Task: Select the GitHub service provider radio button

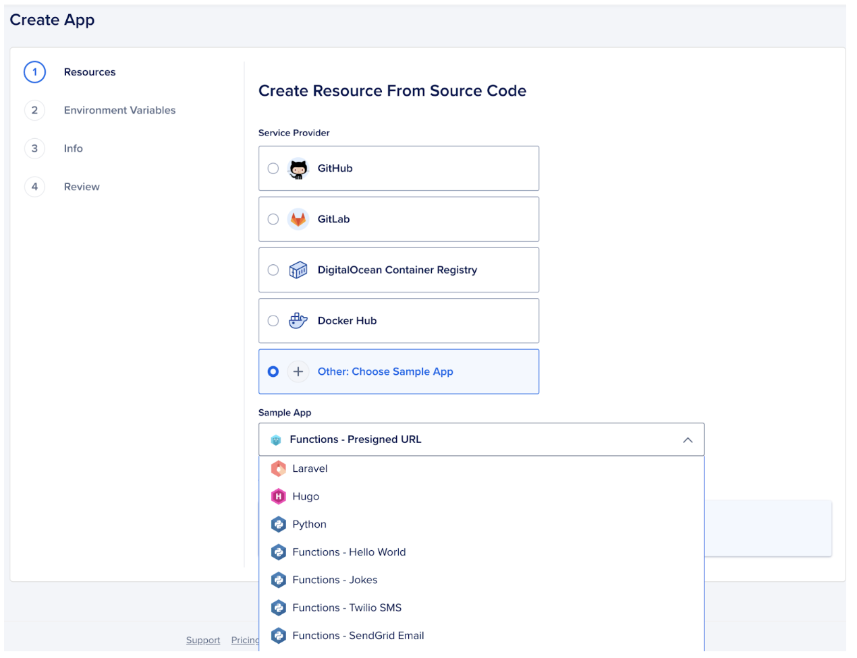Action: point(273,168)
